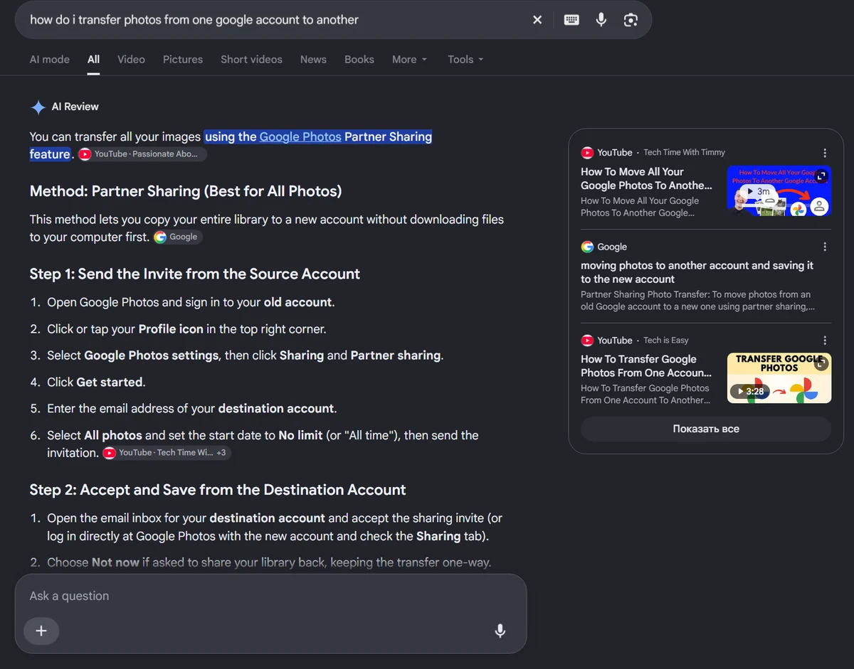854x669 pixels.
Task: Click the Google logo icon in the sources card
Action: 587,247
